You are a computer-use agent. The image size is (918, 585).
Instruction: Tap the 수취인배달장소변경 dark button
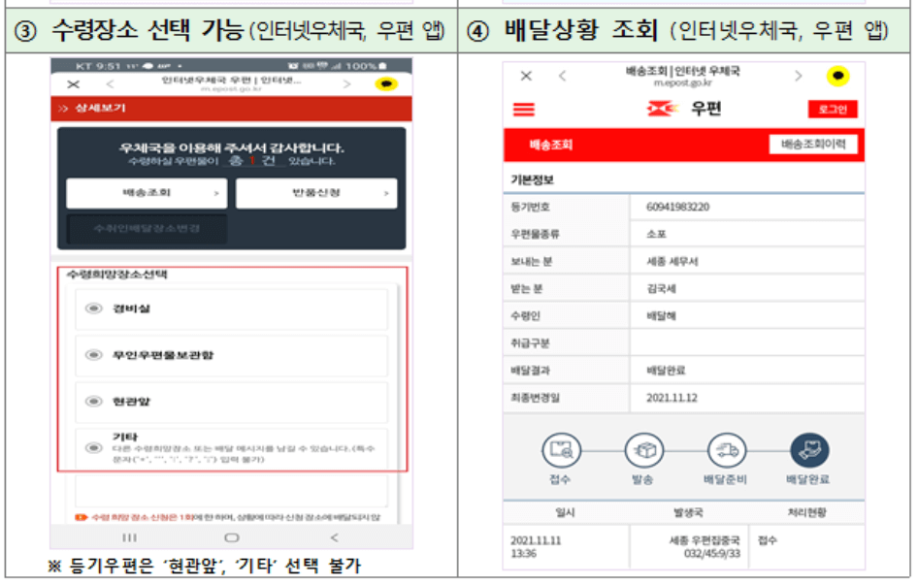pyautogui.click(x=147, y=228)
